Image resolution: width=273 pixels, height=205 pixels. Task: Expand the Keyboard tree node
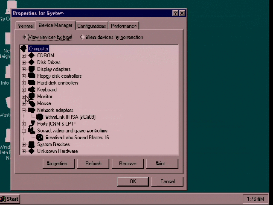[24, 90]
